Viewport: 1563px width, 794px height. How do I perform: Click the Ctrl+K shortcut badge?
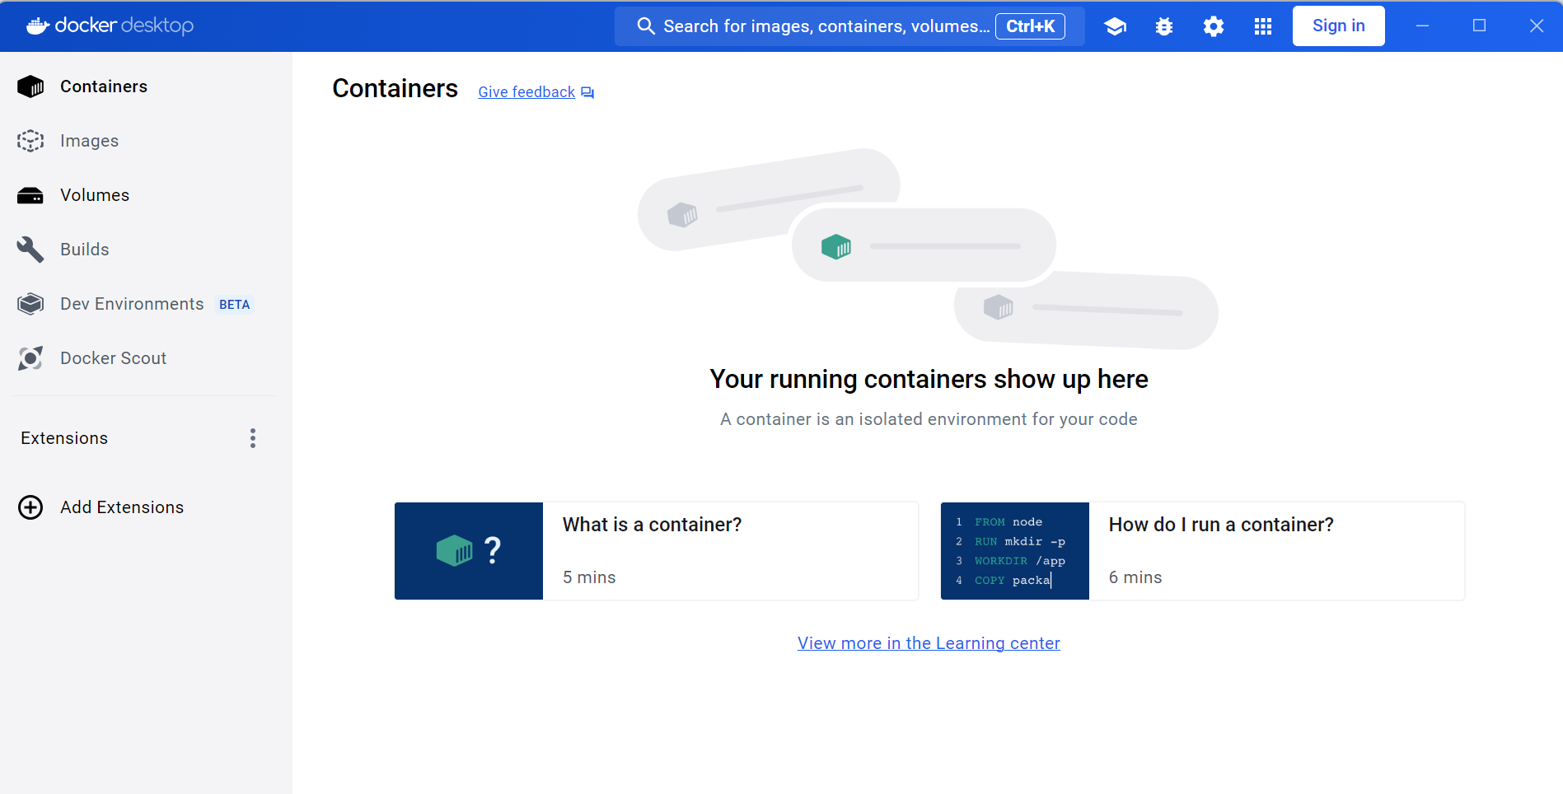pos(1030,26)
